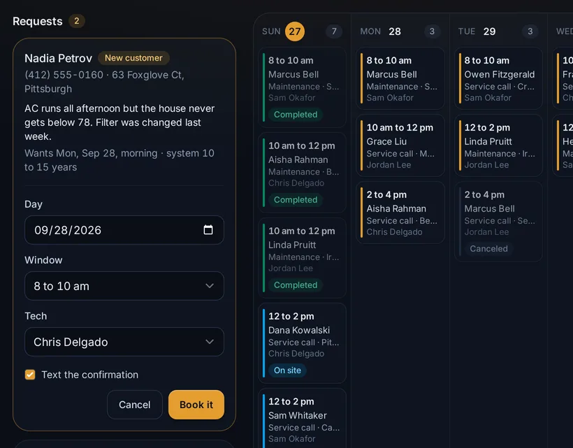Open the Dana Kowalski service call card
The width and height of the screenshot is (573, 448).
(302, 342)
